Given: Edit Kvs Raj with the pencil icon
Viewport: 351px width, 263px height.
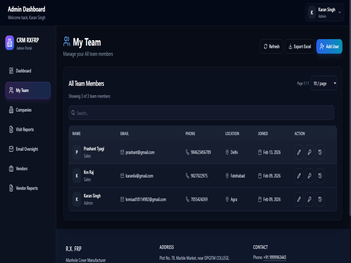Looking at the screenshot, I should 299,176.
